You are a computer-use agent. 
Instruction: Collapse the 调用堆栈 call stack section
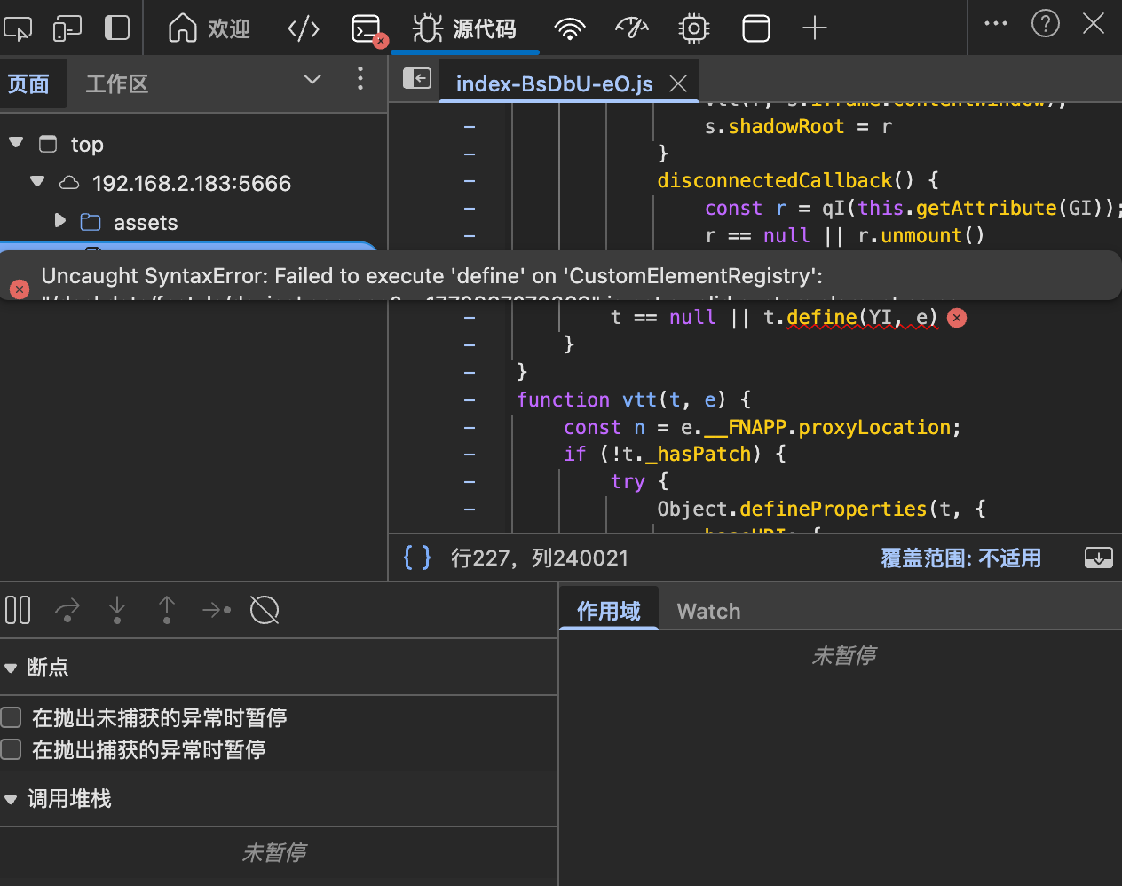coord(11,799)
